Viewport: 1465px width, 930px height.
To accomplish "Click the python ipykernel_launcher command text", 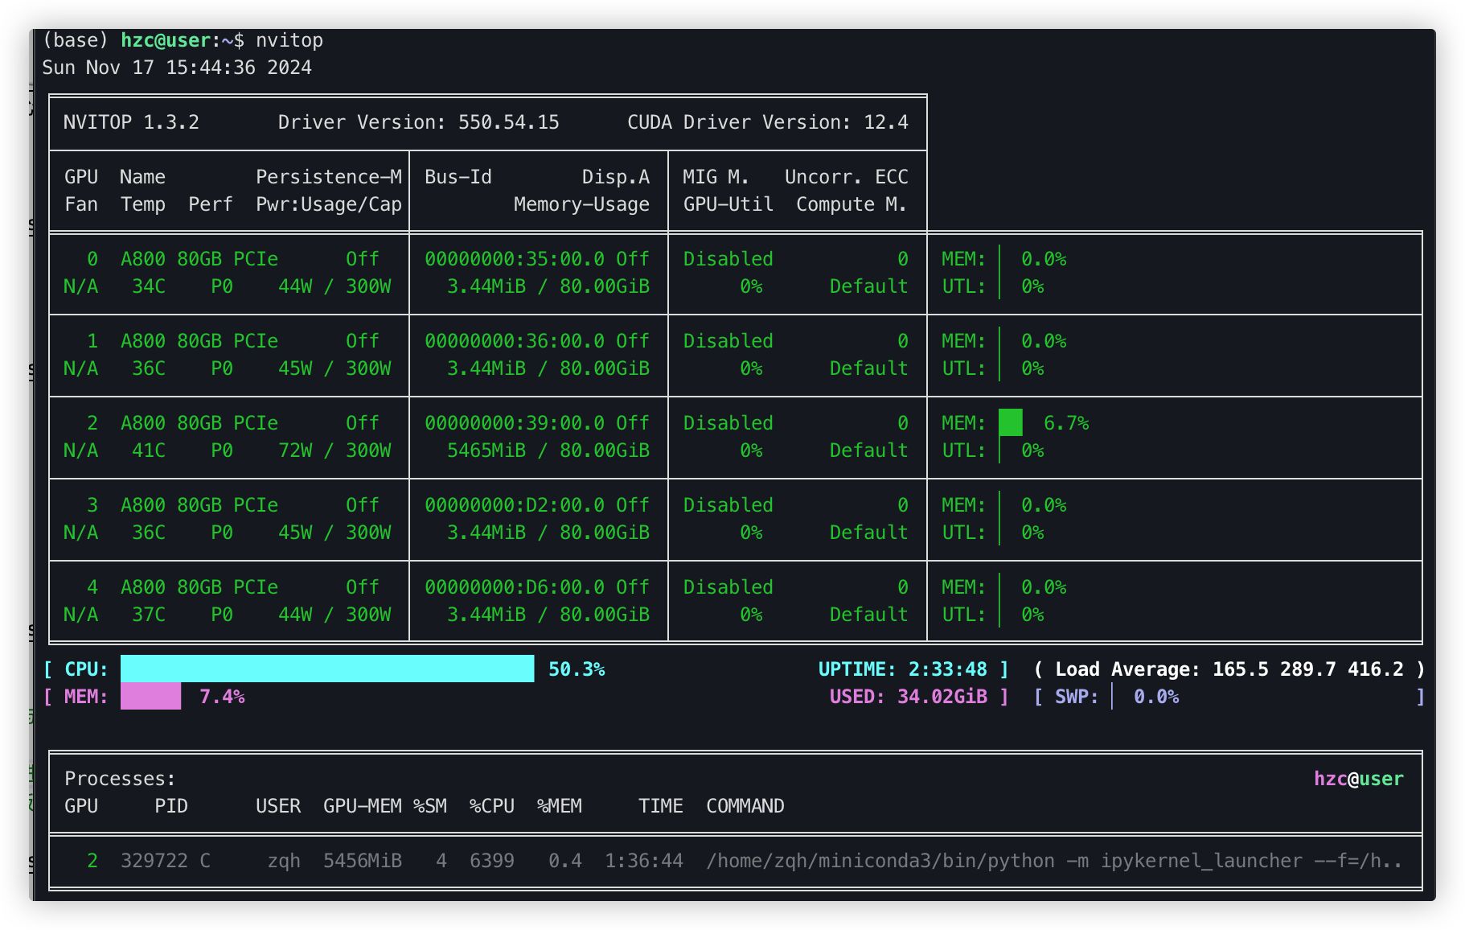I will tap(1054, 861).
